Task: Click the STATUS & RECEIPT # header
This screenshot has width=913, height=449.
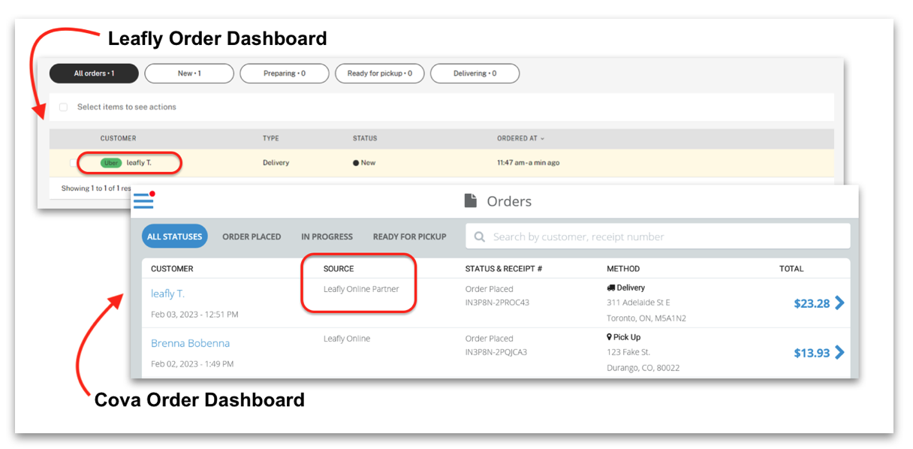Action: point(504,269)
